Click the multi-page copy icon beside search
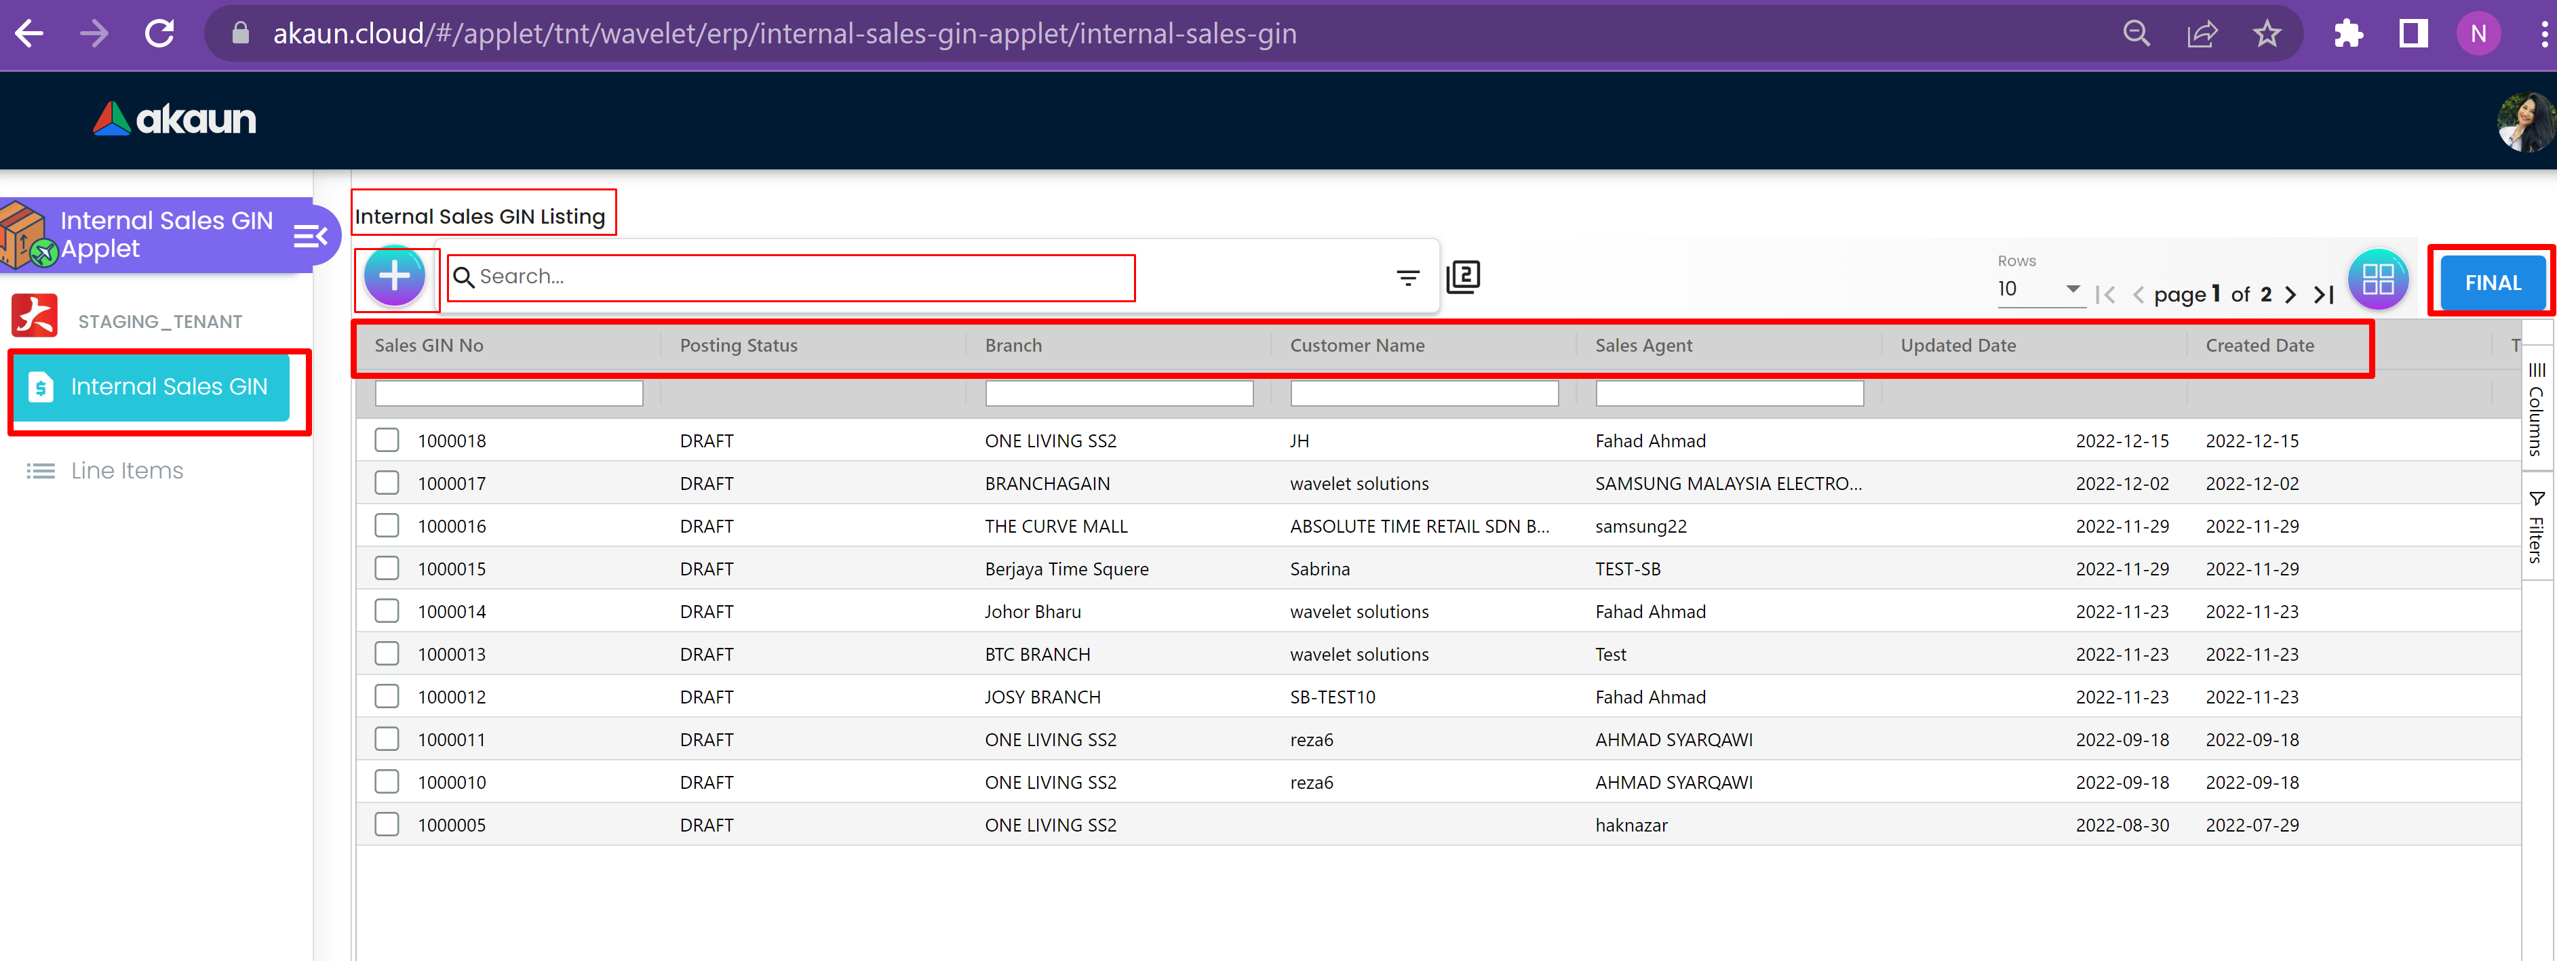This screenshot has height=961, width=2557. [1462, 277]
